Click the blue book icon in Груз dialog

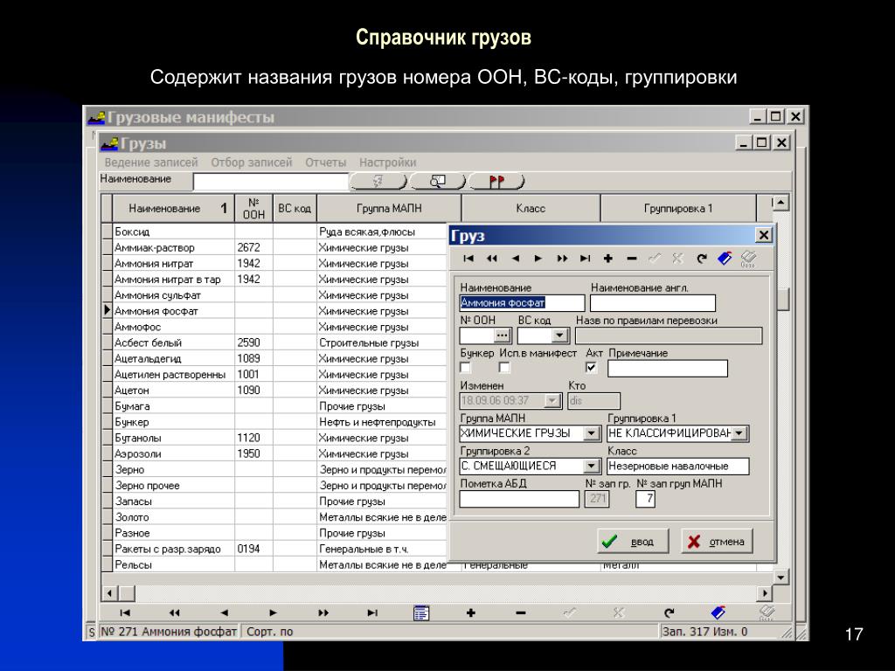point(725,259)
